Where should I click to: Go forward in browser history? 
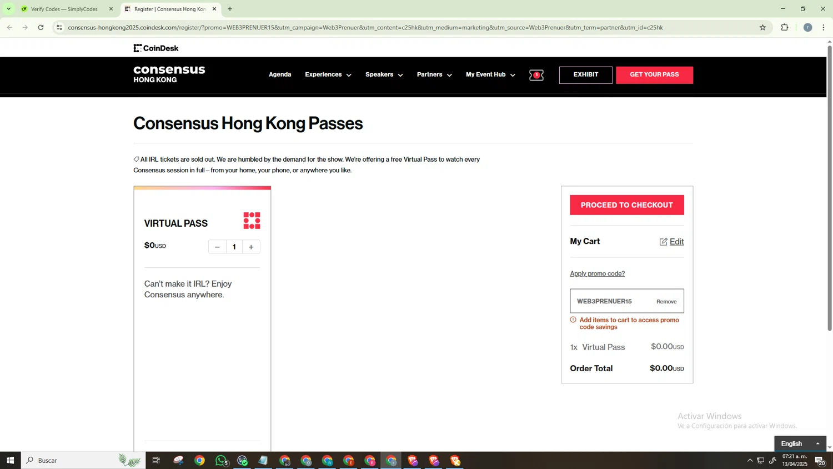pos(25,27)
